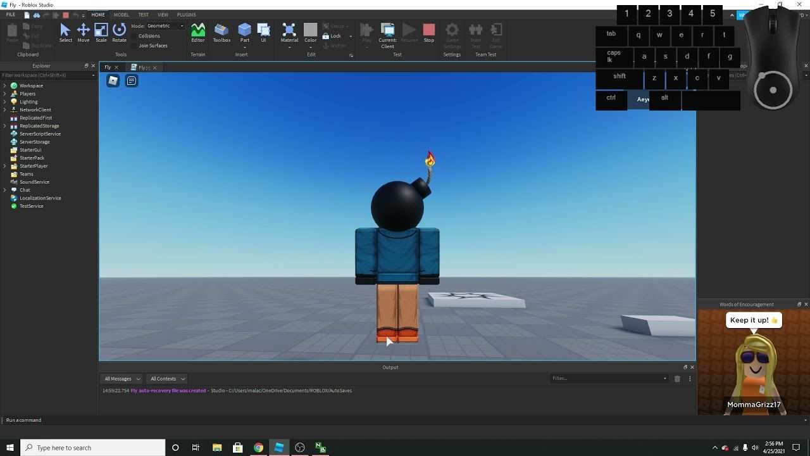Choose the Select tool in ribbon

pos(65,33)
